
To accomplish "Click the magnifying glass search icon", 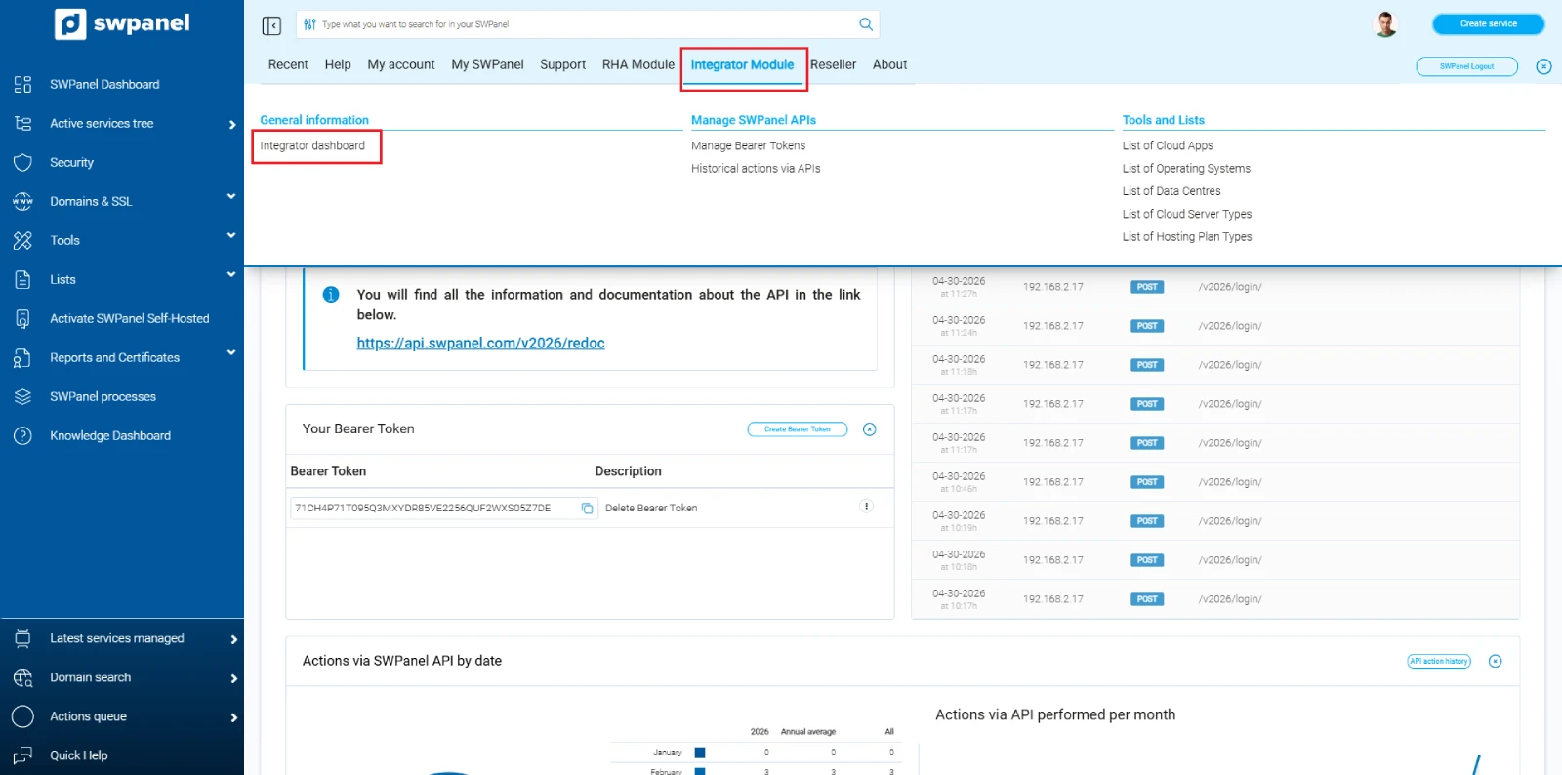I will pos(866,24).
